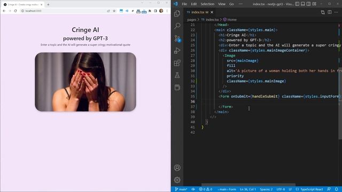Click main > Form status bar entry
This screenshot has width=342, height=192.
[227, 189]
